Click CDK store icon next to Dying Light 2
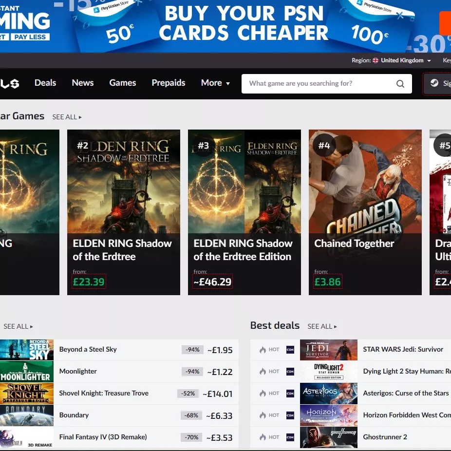451x451 pixels. pos(290,372)
